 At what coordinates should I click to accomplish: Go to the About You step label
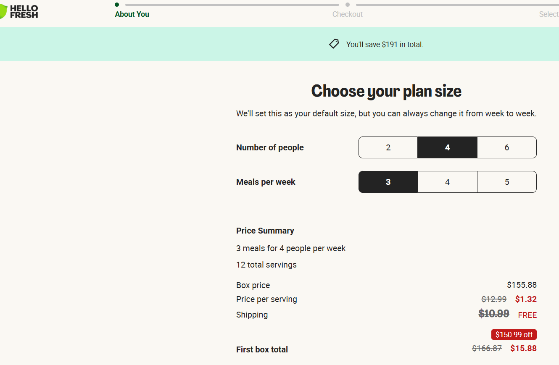tap(132, 14)
